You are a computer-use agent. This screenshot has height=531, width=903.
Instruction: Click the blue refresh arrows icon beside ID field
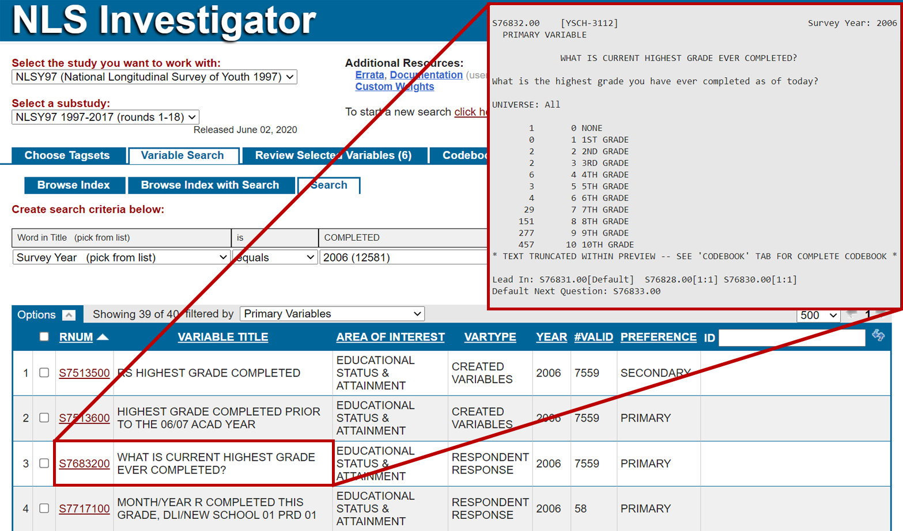click(x=878, y=335)
